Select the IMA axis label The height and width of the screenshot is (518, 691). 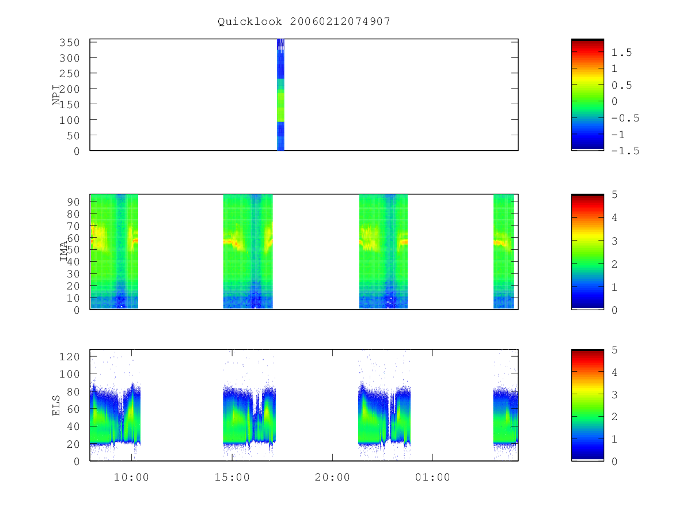[x=64, y=252]
